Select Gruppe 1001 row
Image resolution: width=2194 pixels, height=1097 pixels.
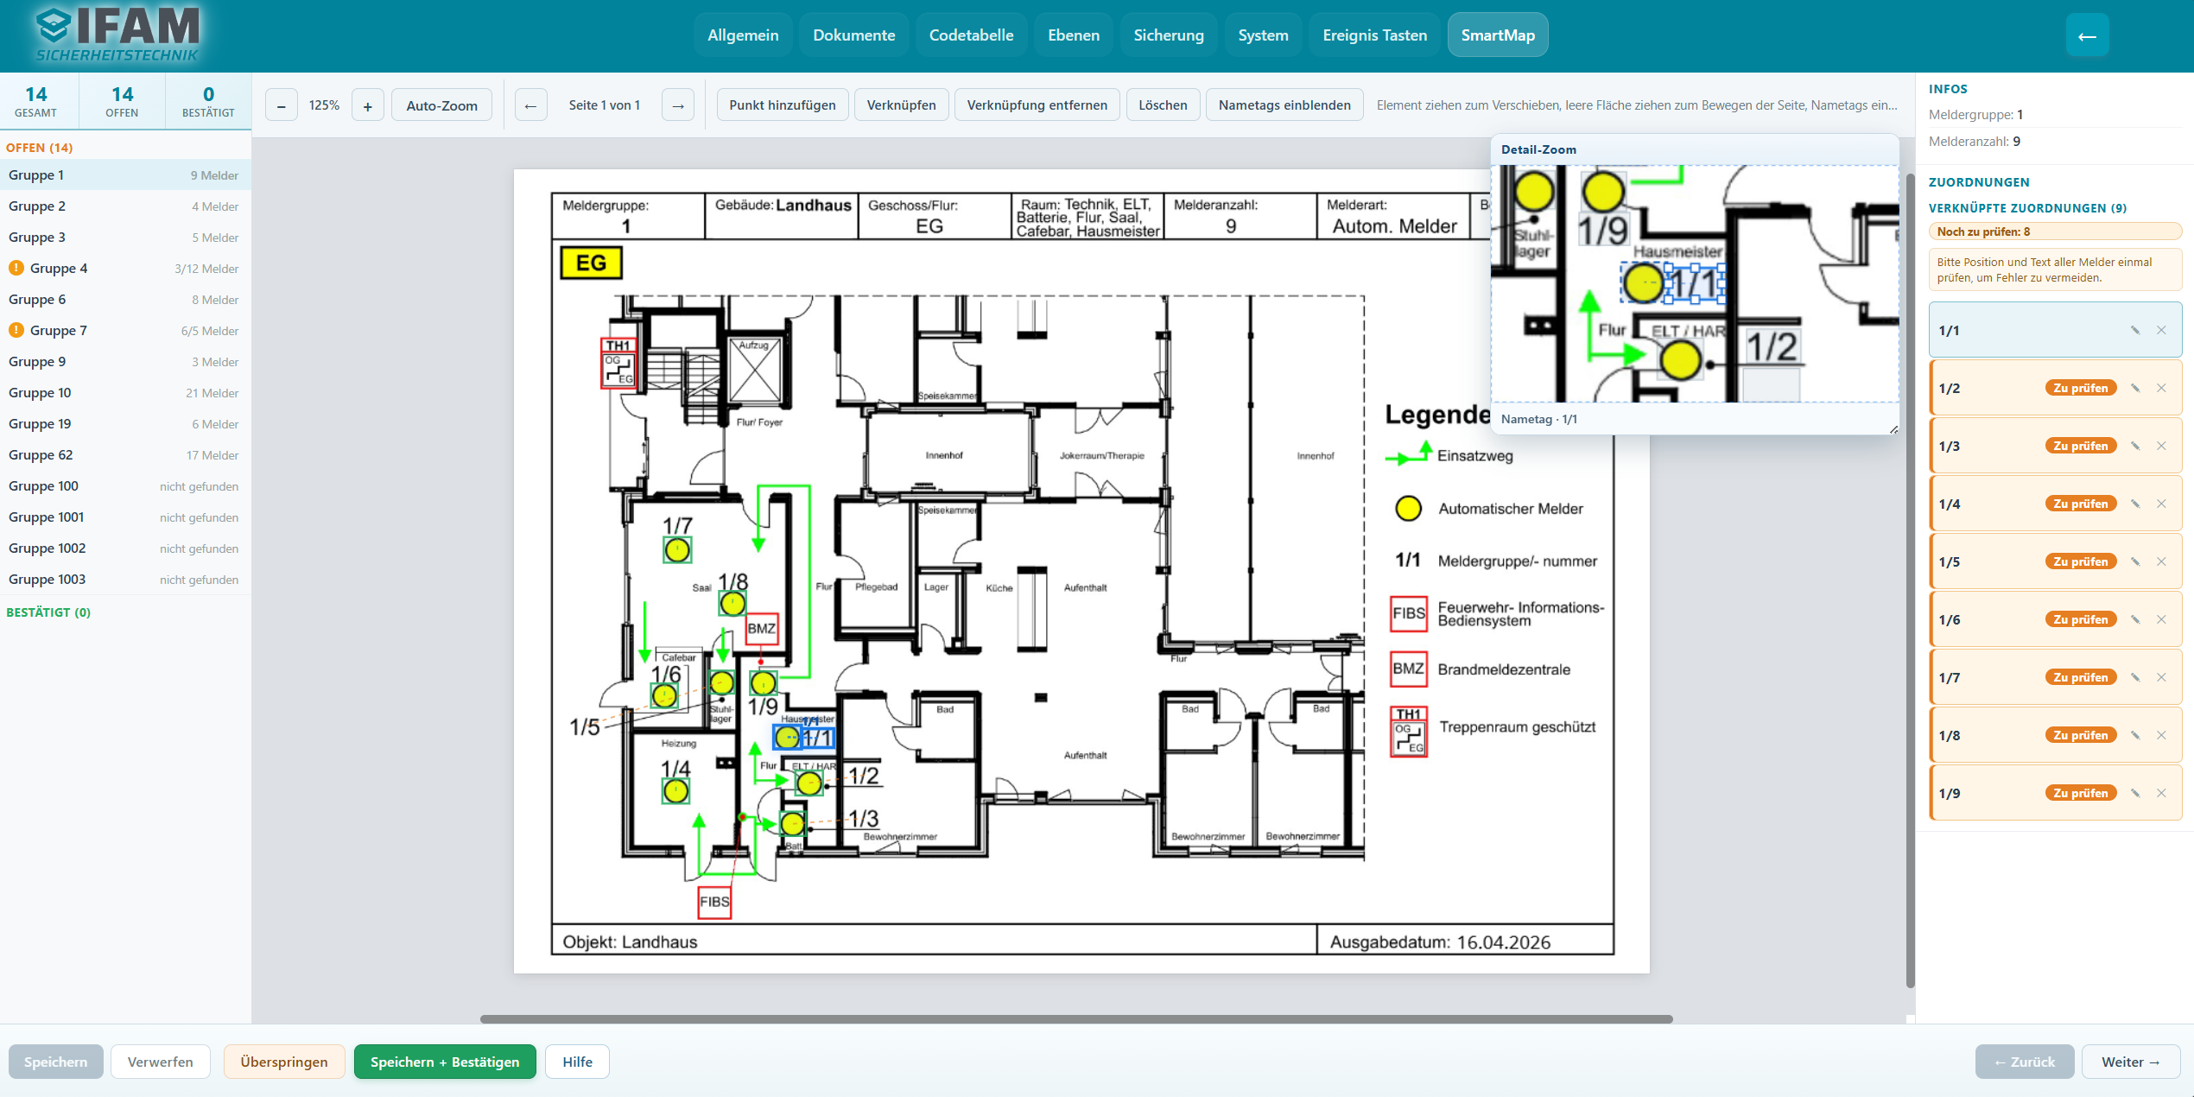[125, 517]
